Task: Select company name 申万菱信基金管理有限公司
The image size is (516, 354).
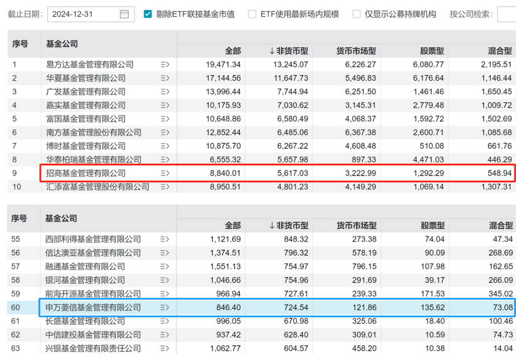Action: coord(93,308)
